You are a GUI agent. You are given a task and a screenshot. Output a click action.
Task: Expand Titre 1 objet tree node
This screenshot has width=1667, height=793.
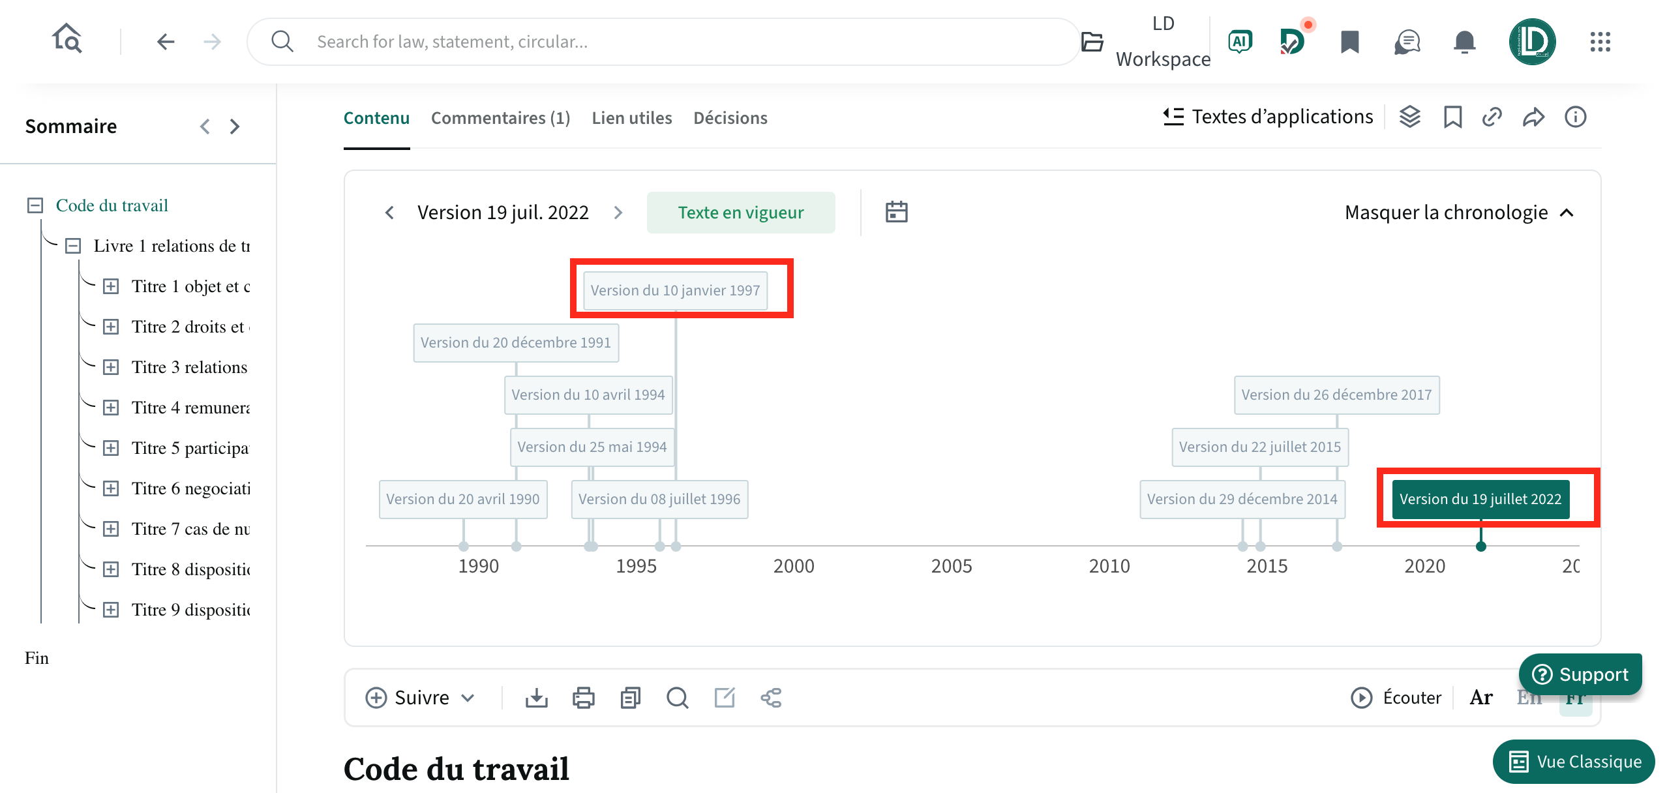111,286
